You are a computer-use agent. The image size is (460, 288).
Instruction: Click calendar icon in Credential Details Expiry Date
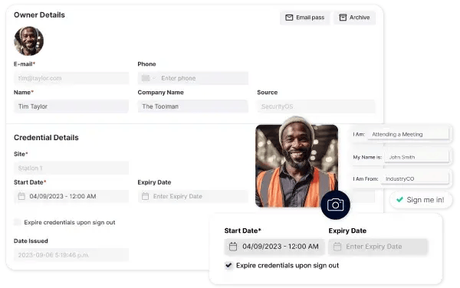point(145,196)
